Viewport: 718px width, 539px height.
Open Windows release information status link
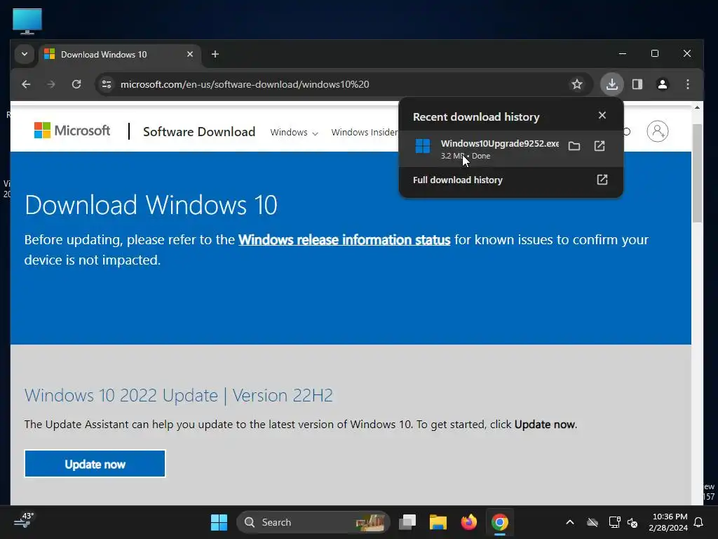344,240
